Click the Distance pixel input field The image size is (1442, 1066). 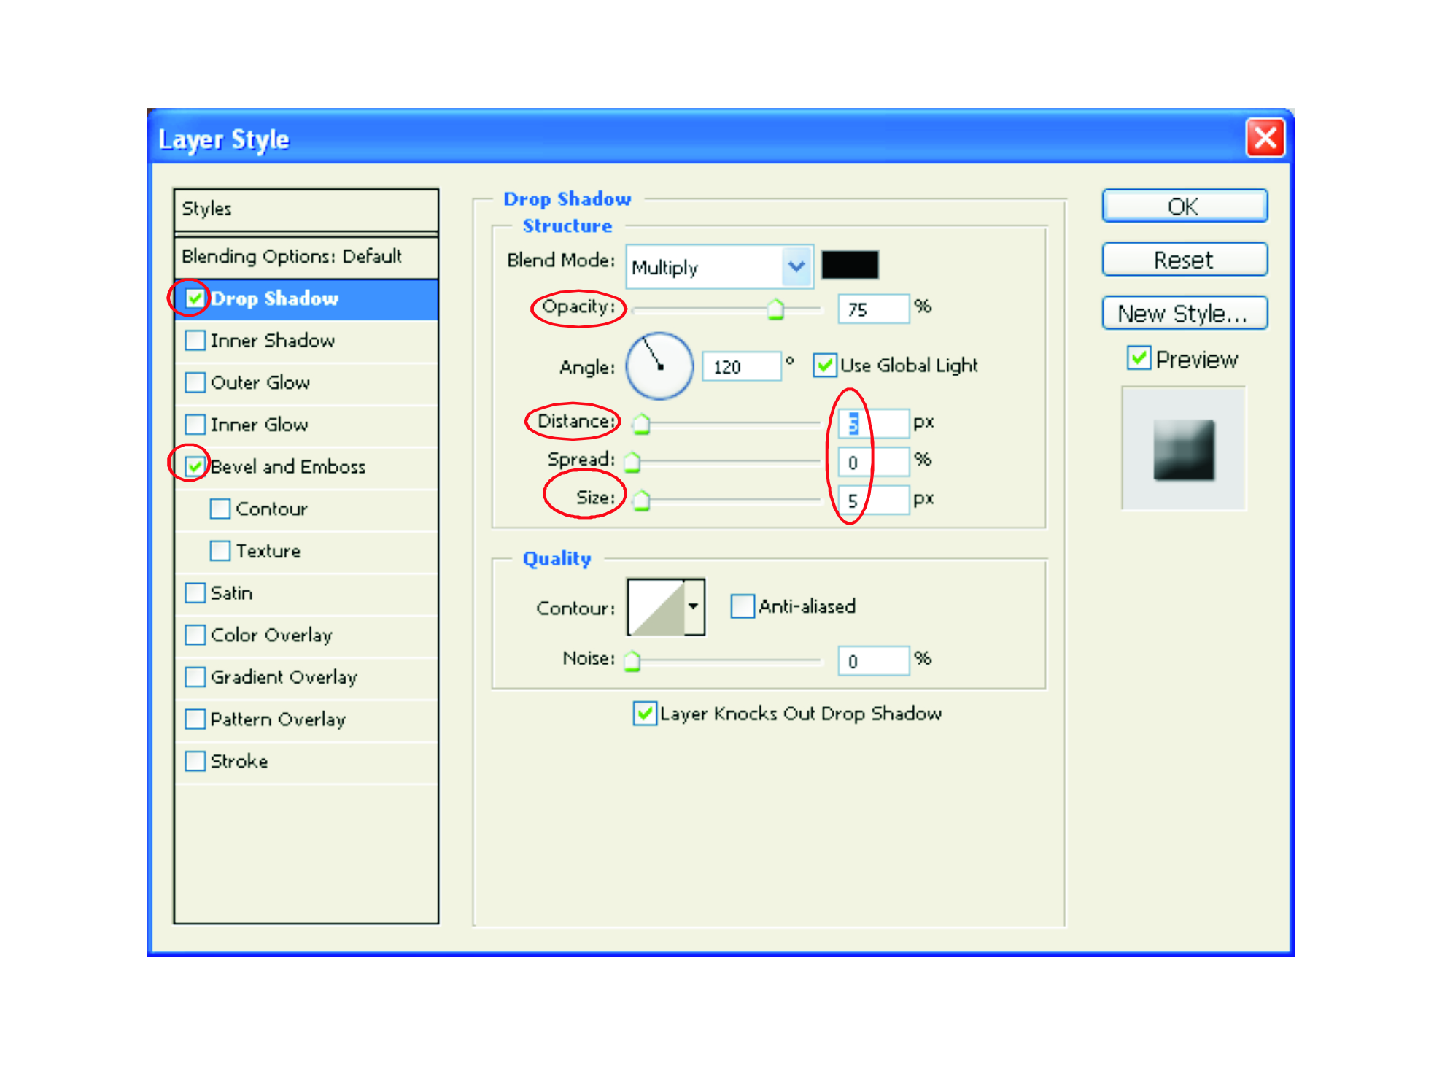pos(872,423)
